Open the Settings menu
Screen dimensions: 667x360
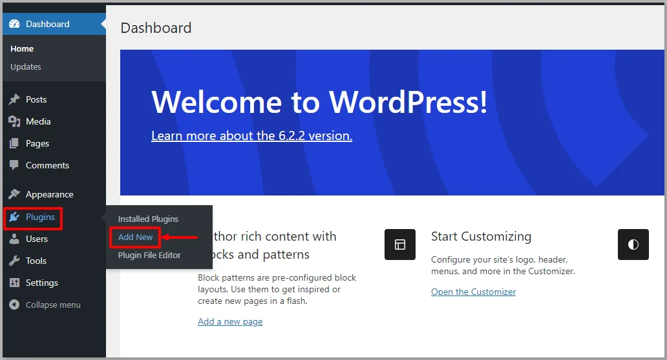point(54,283)
